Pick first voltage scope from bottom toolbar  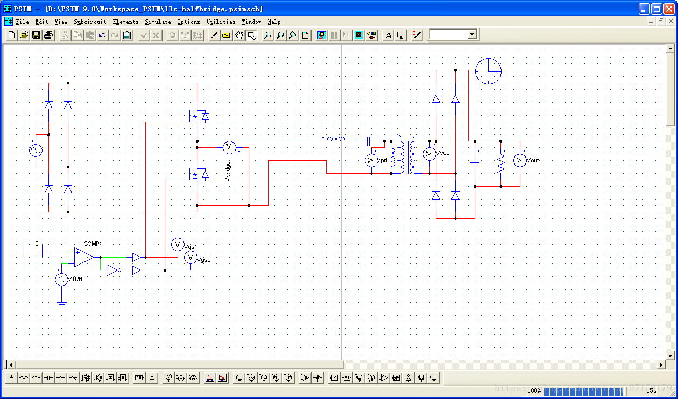tap(209, 378)
